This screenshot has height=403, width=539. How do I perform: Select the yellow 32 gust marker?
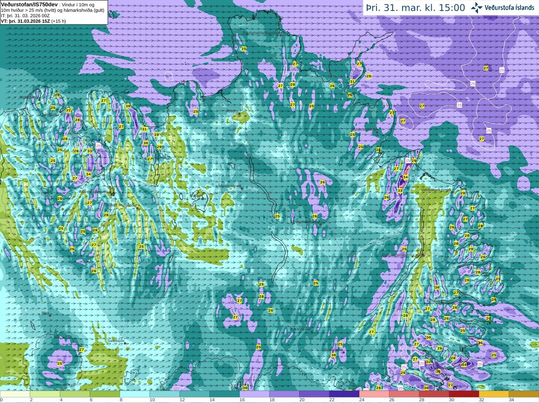point(428,362)
